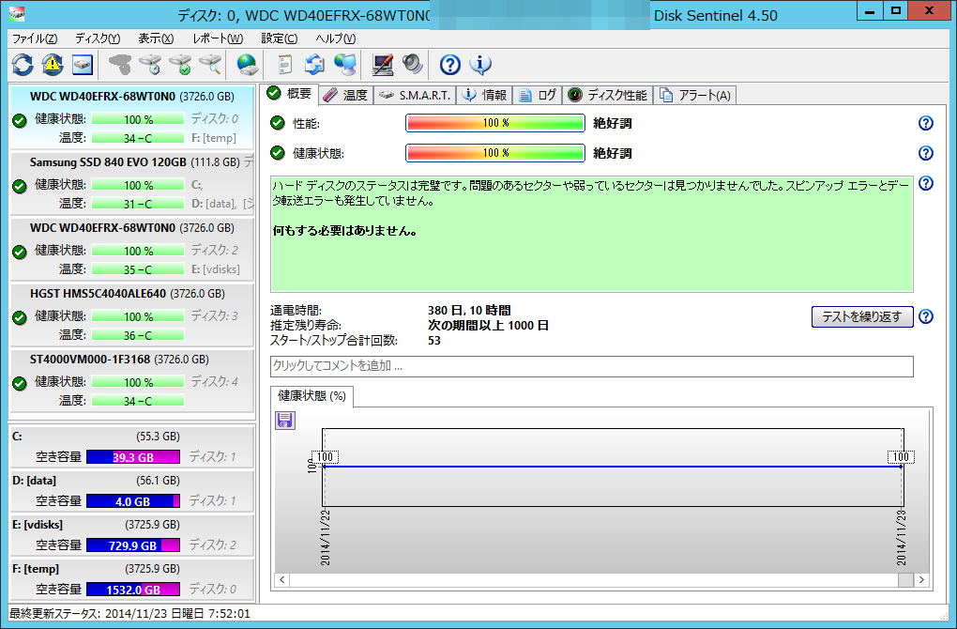Switch to the 温度 tab
Image resolution: width=957 pixels, height=629 pixels.
click(x=345, y=95)
